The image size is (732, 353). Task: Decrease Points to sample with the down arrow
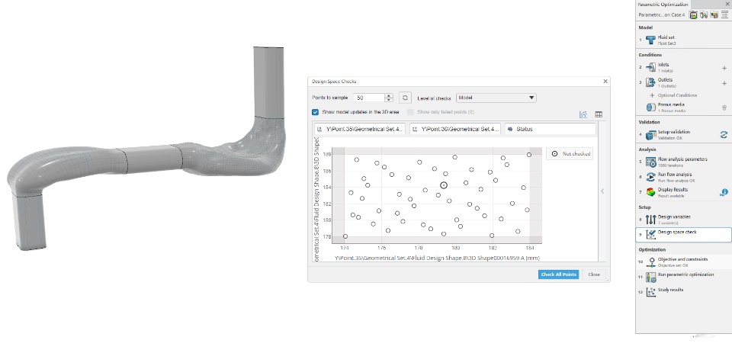(389, 101)
